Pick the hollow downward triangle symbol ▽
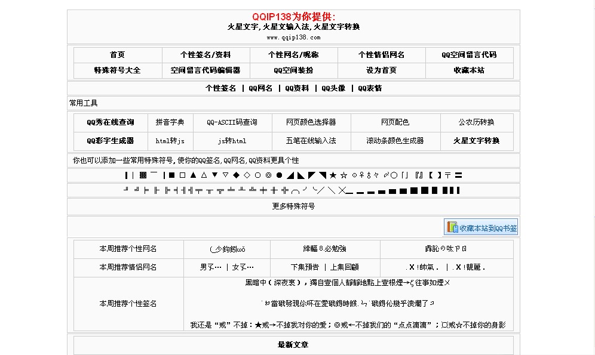The height and width of the screenshot is (355, 595). coord(225,175)
